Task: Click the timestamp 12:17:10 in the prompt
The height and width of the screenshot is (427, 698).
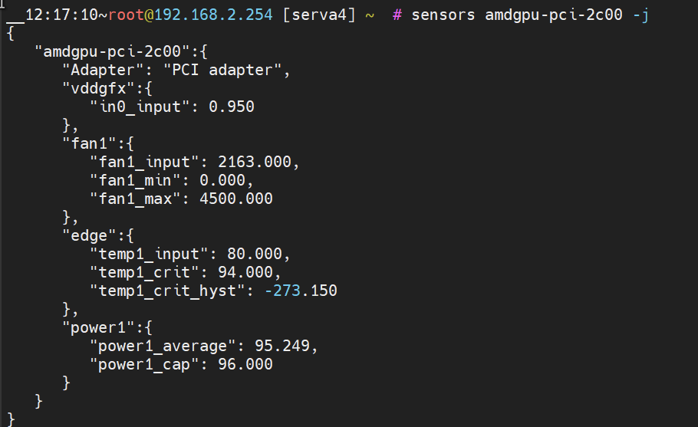Action: coord(61,15)
